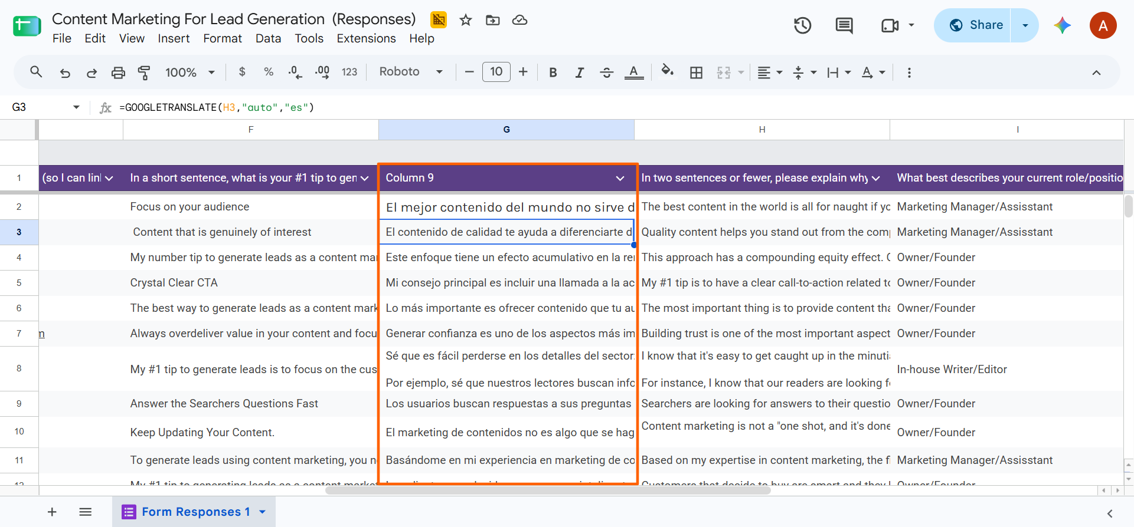Screen dimensions: 1134x527
Task: Open the three-dot more toolbar options
Action: tap(909, 72)
